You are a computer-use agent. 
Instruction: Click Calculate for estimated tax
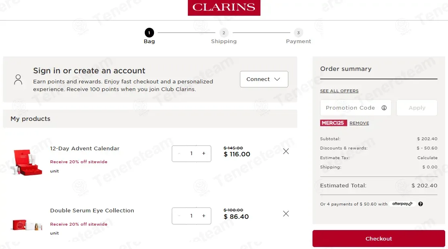click(427, 158)
